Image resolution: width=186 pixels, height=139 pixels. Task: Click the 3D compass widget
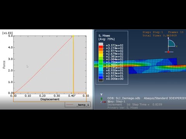[170, 45]
